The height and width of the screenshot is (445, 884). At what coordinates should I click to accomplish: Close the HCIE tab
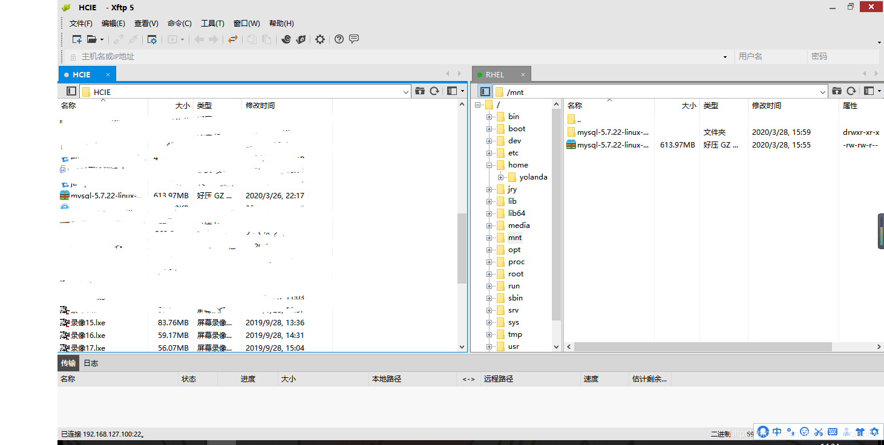[108, 74]
